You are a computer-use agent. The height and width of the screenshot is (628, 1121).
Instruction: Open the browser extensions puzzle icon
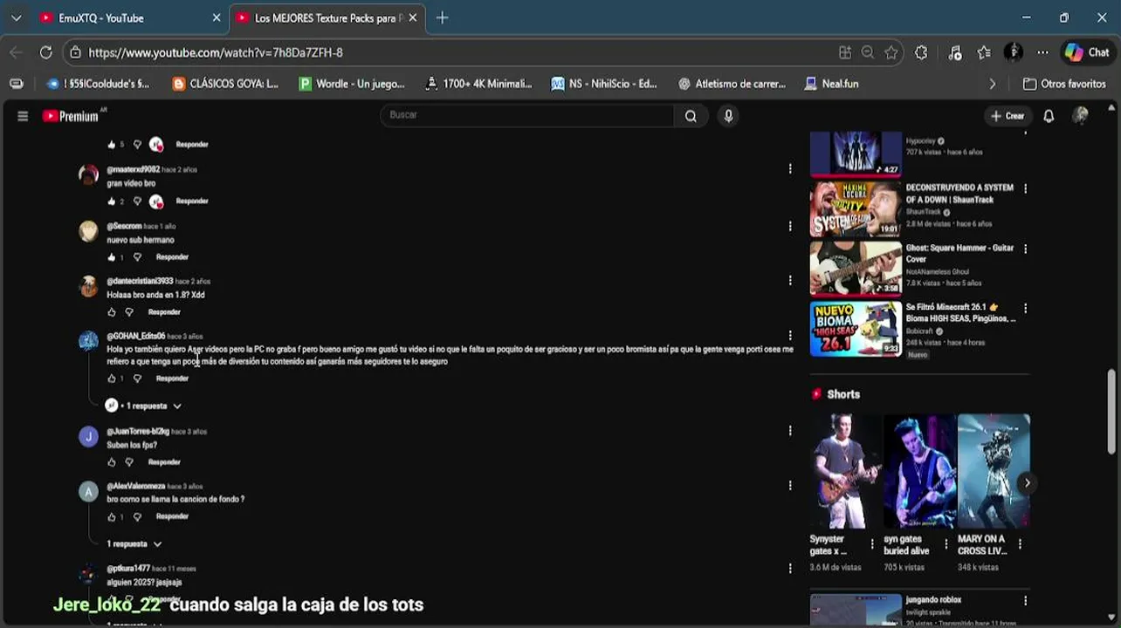921,52
